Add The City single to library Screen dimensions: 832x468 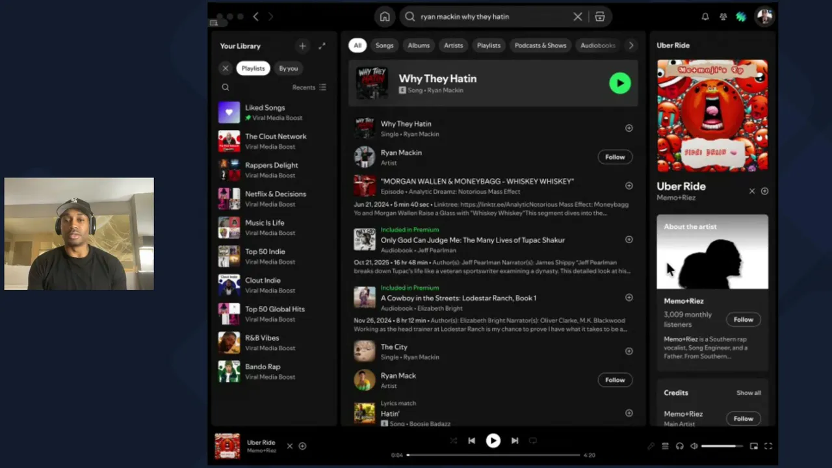tap(629, 351)
